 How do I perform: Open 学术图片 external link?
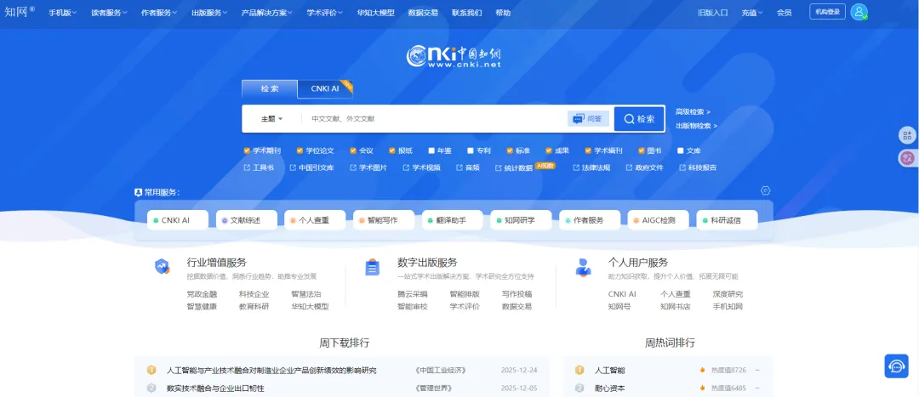click(368, 167)
